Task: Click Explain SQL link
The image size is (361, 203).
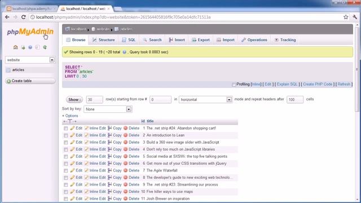Action: [287, 84]
